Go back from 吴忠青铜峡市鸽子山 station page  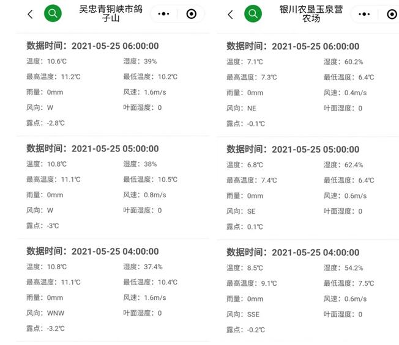pos(30,14)
